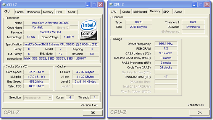Click the Threads count value
Image resolution: width=213 pixels, height=120 pixels.
pos(94,97)
